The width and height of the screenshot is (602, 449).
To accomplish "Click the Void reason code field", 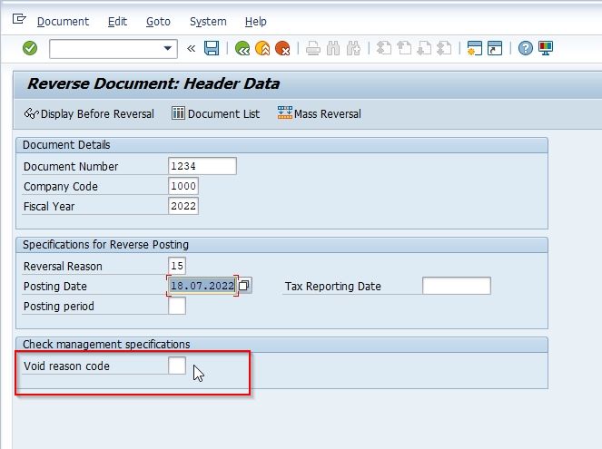I will pos(177,366).
